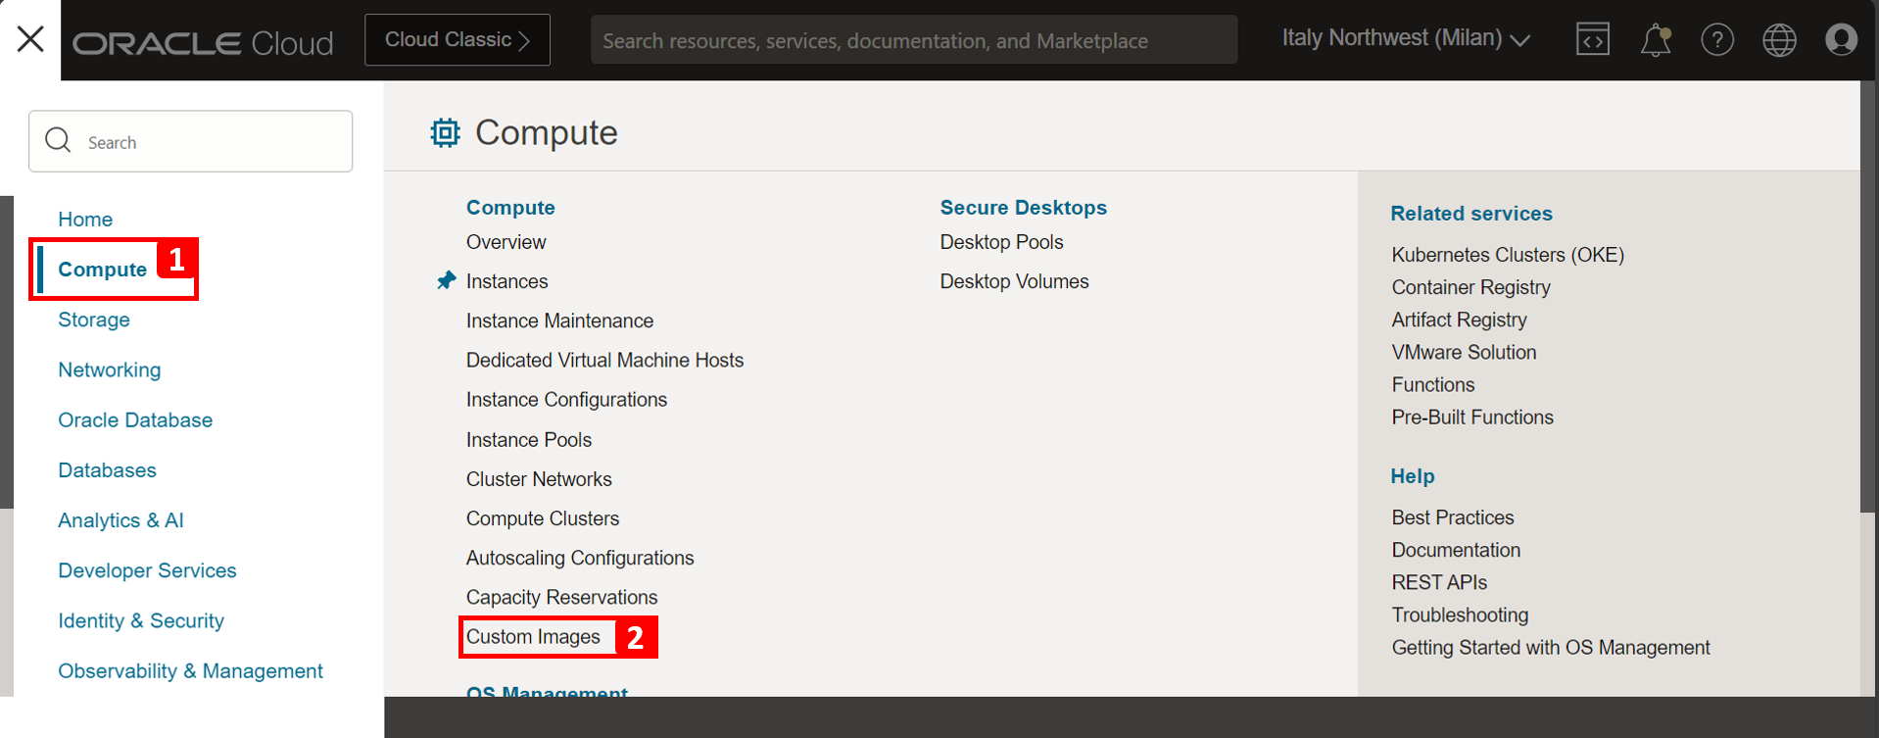Screen dimensions: 1879x738
Task: Open the REST APIs help link
Action: click(1439, 582)
